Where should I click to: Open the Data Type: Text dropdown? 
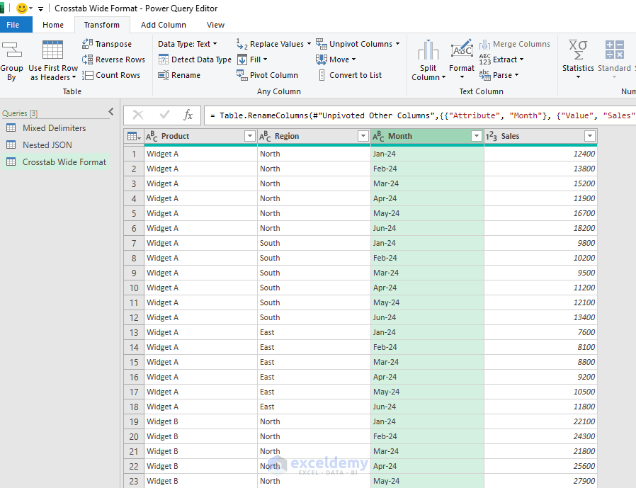point(188,44)
